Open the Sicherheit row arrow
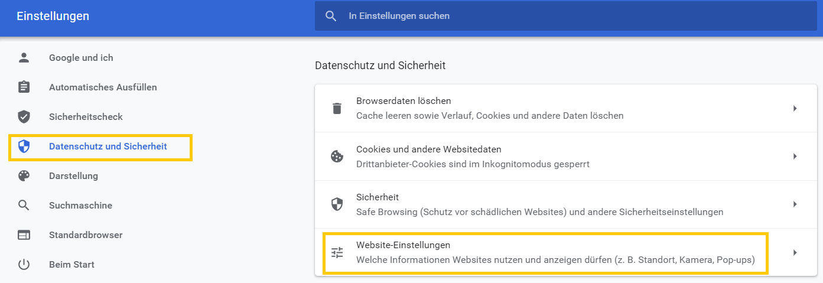Image resolution: width=823 pixels, height=283 pixels. 795,204
